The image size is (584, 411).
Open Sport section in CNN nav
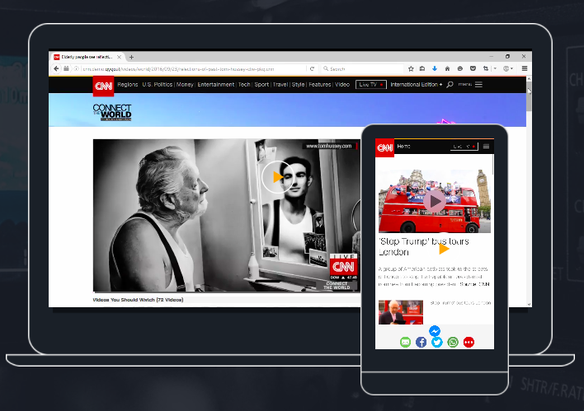tap(261, 85)
